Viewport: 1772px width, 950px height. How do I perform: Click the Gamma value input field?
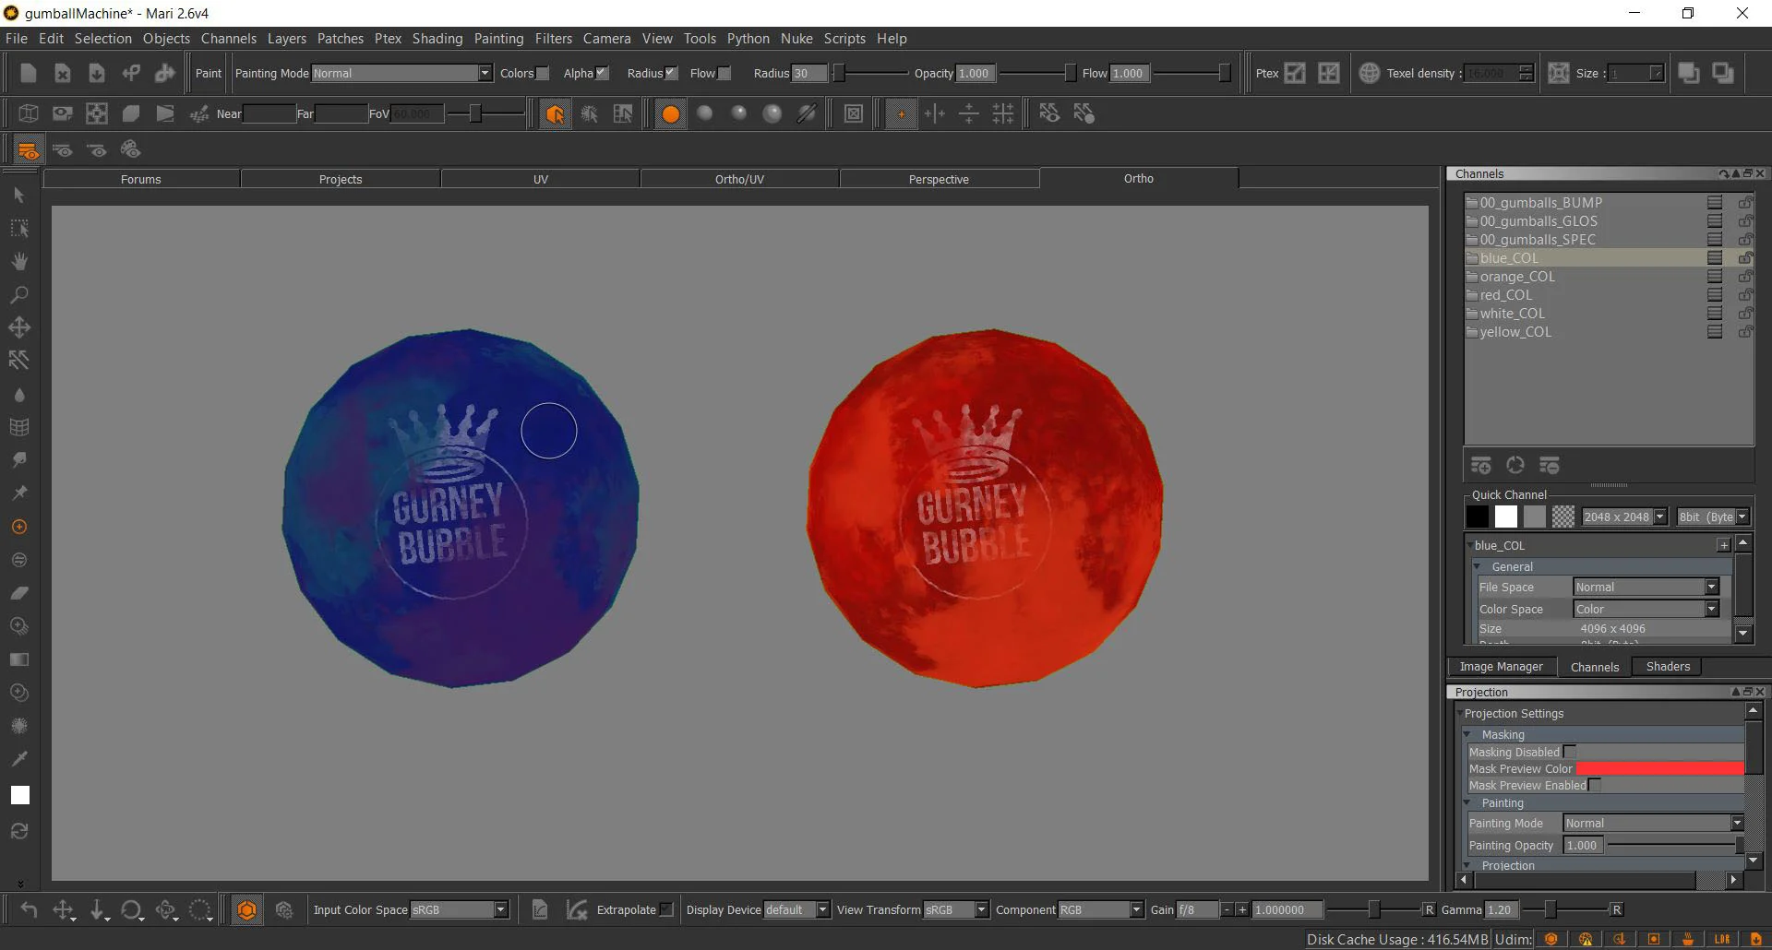click(x=1503, y=909)
